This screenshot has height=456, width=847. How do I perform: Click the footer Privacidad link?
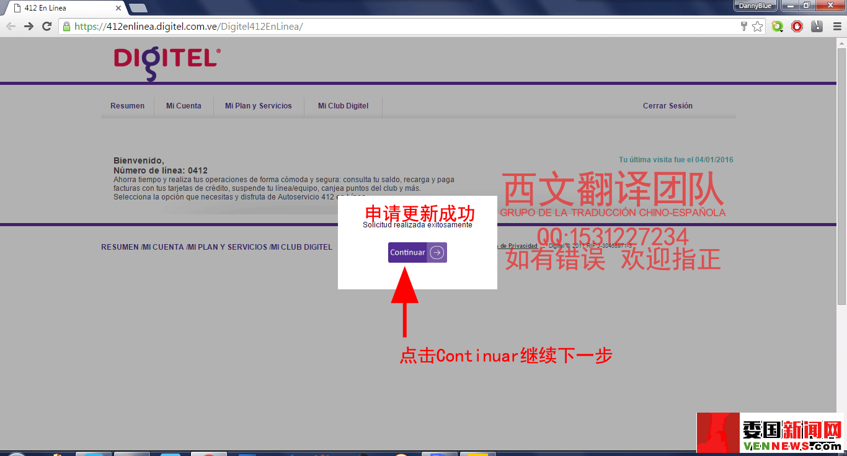point(518,246)
